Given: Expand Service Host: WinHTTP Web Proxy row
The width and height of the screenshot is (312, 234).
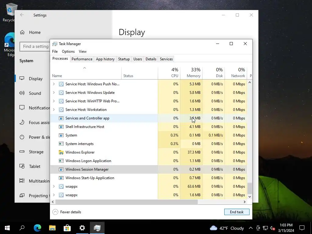Looking at the screenshot, I should 54,101.
